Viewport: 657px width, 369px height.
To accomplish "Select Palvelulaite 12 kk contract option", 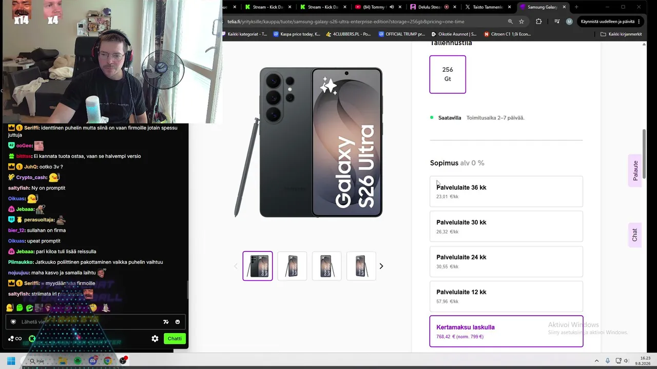I will (506, 296).
